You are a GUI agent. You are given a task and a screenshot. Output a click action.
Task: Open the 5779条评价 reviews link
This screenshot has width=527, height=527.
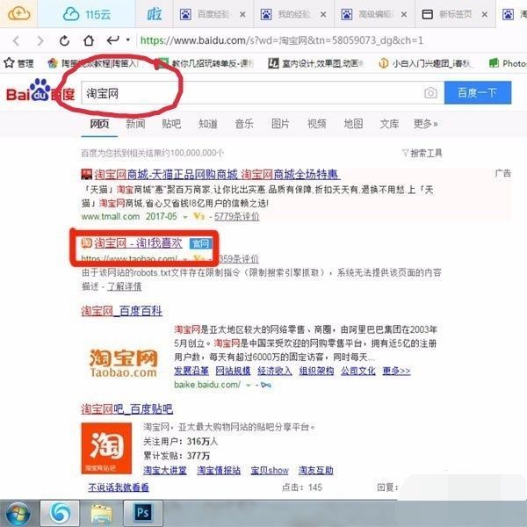click(236, 216)
